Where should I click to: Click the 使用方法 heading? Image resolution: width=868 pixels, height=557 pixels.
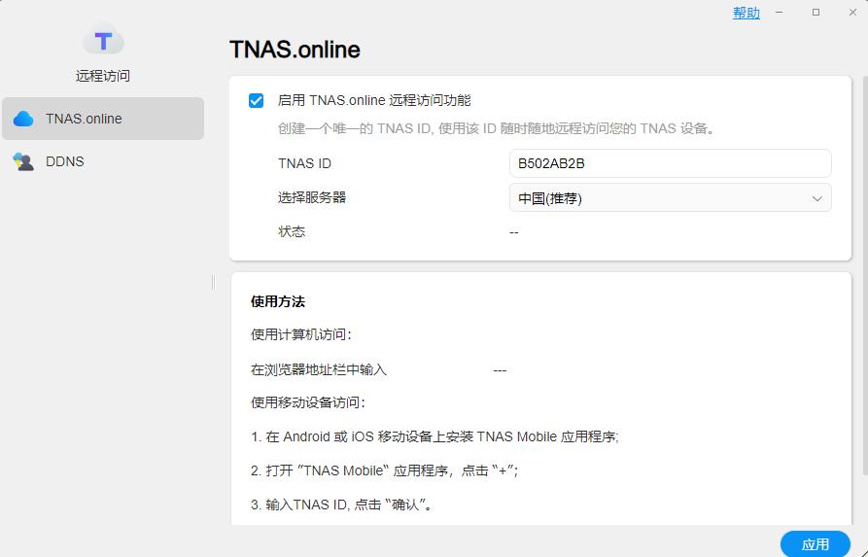277,301
